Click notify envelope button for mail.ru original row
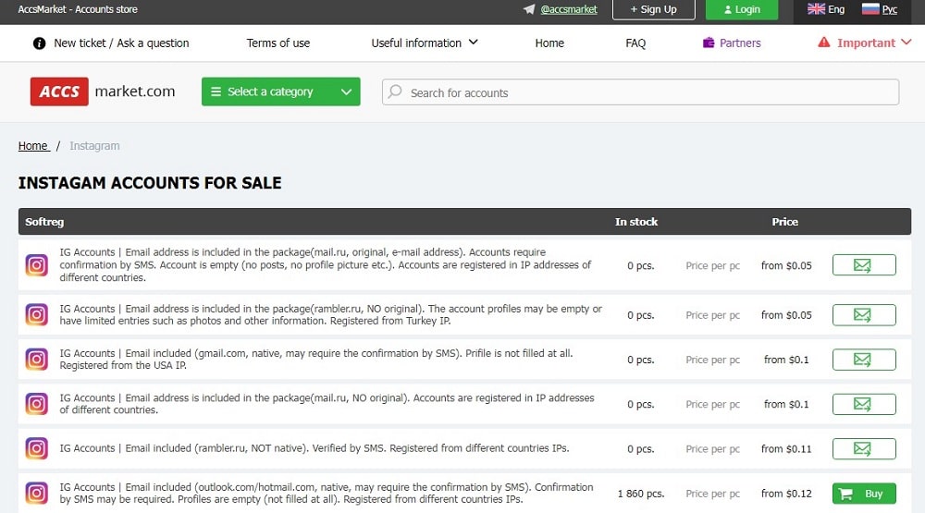The height and width of the screenshot is (513, 925). [x=864, y=265]
